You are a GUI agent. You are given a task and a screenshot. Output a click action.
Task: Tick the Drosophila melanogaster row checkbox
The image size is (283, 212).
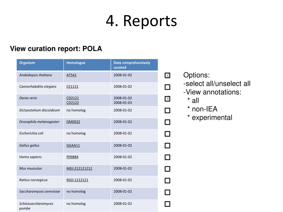pos(167,122)
